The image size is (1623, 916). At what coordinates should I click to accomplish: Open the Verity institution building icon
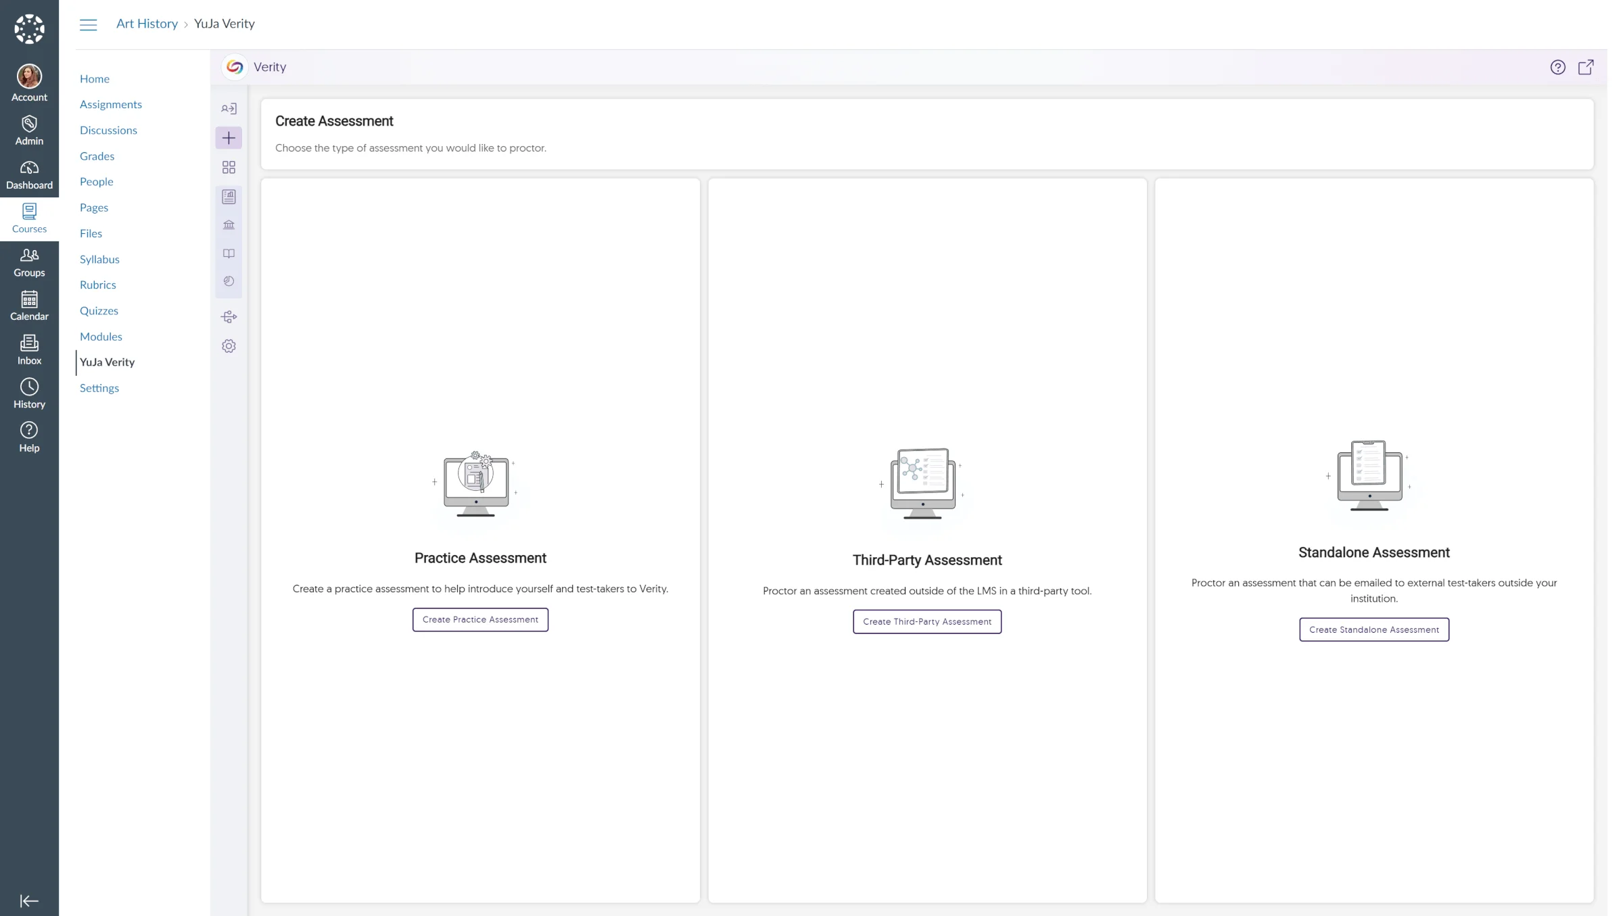229,225
